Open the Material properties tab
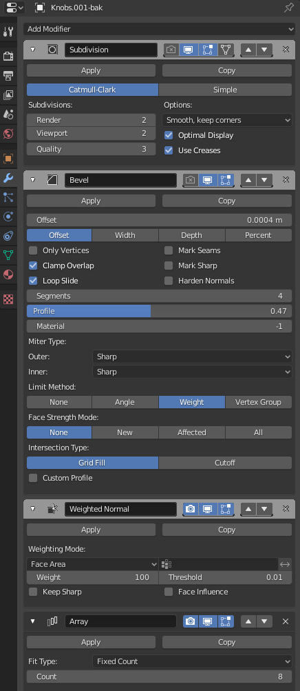Viewport: 300px width, 691px height. (x=8, y=274)
